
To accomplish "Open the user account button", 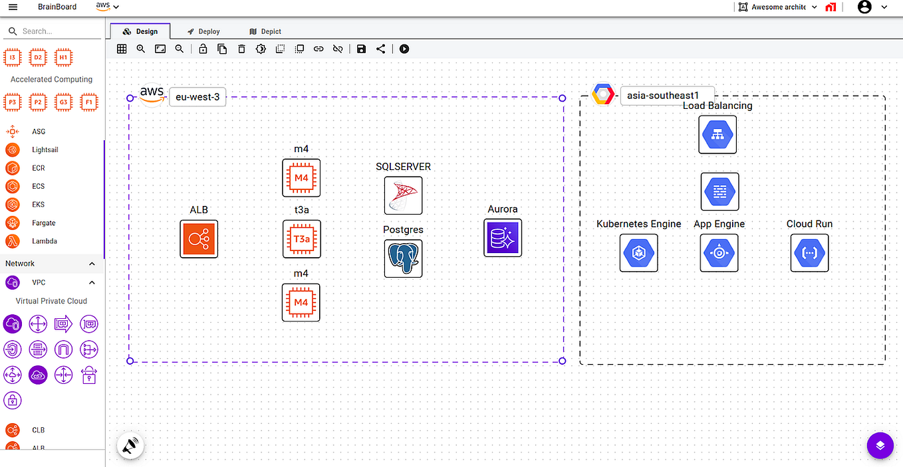I will tap(864, 7).
